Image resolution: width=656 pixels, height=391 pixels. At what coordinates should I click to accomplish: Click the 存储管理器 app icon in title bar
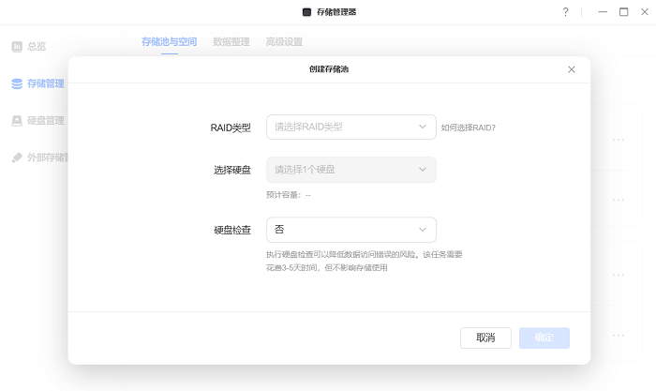306,12
